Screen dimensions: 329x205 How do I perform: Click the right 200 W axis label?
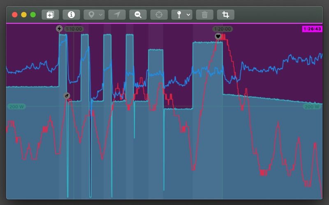click(312, 107)
